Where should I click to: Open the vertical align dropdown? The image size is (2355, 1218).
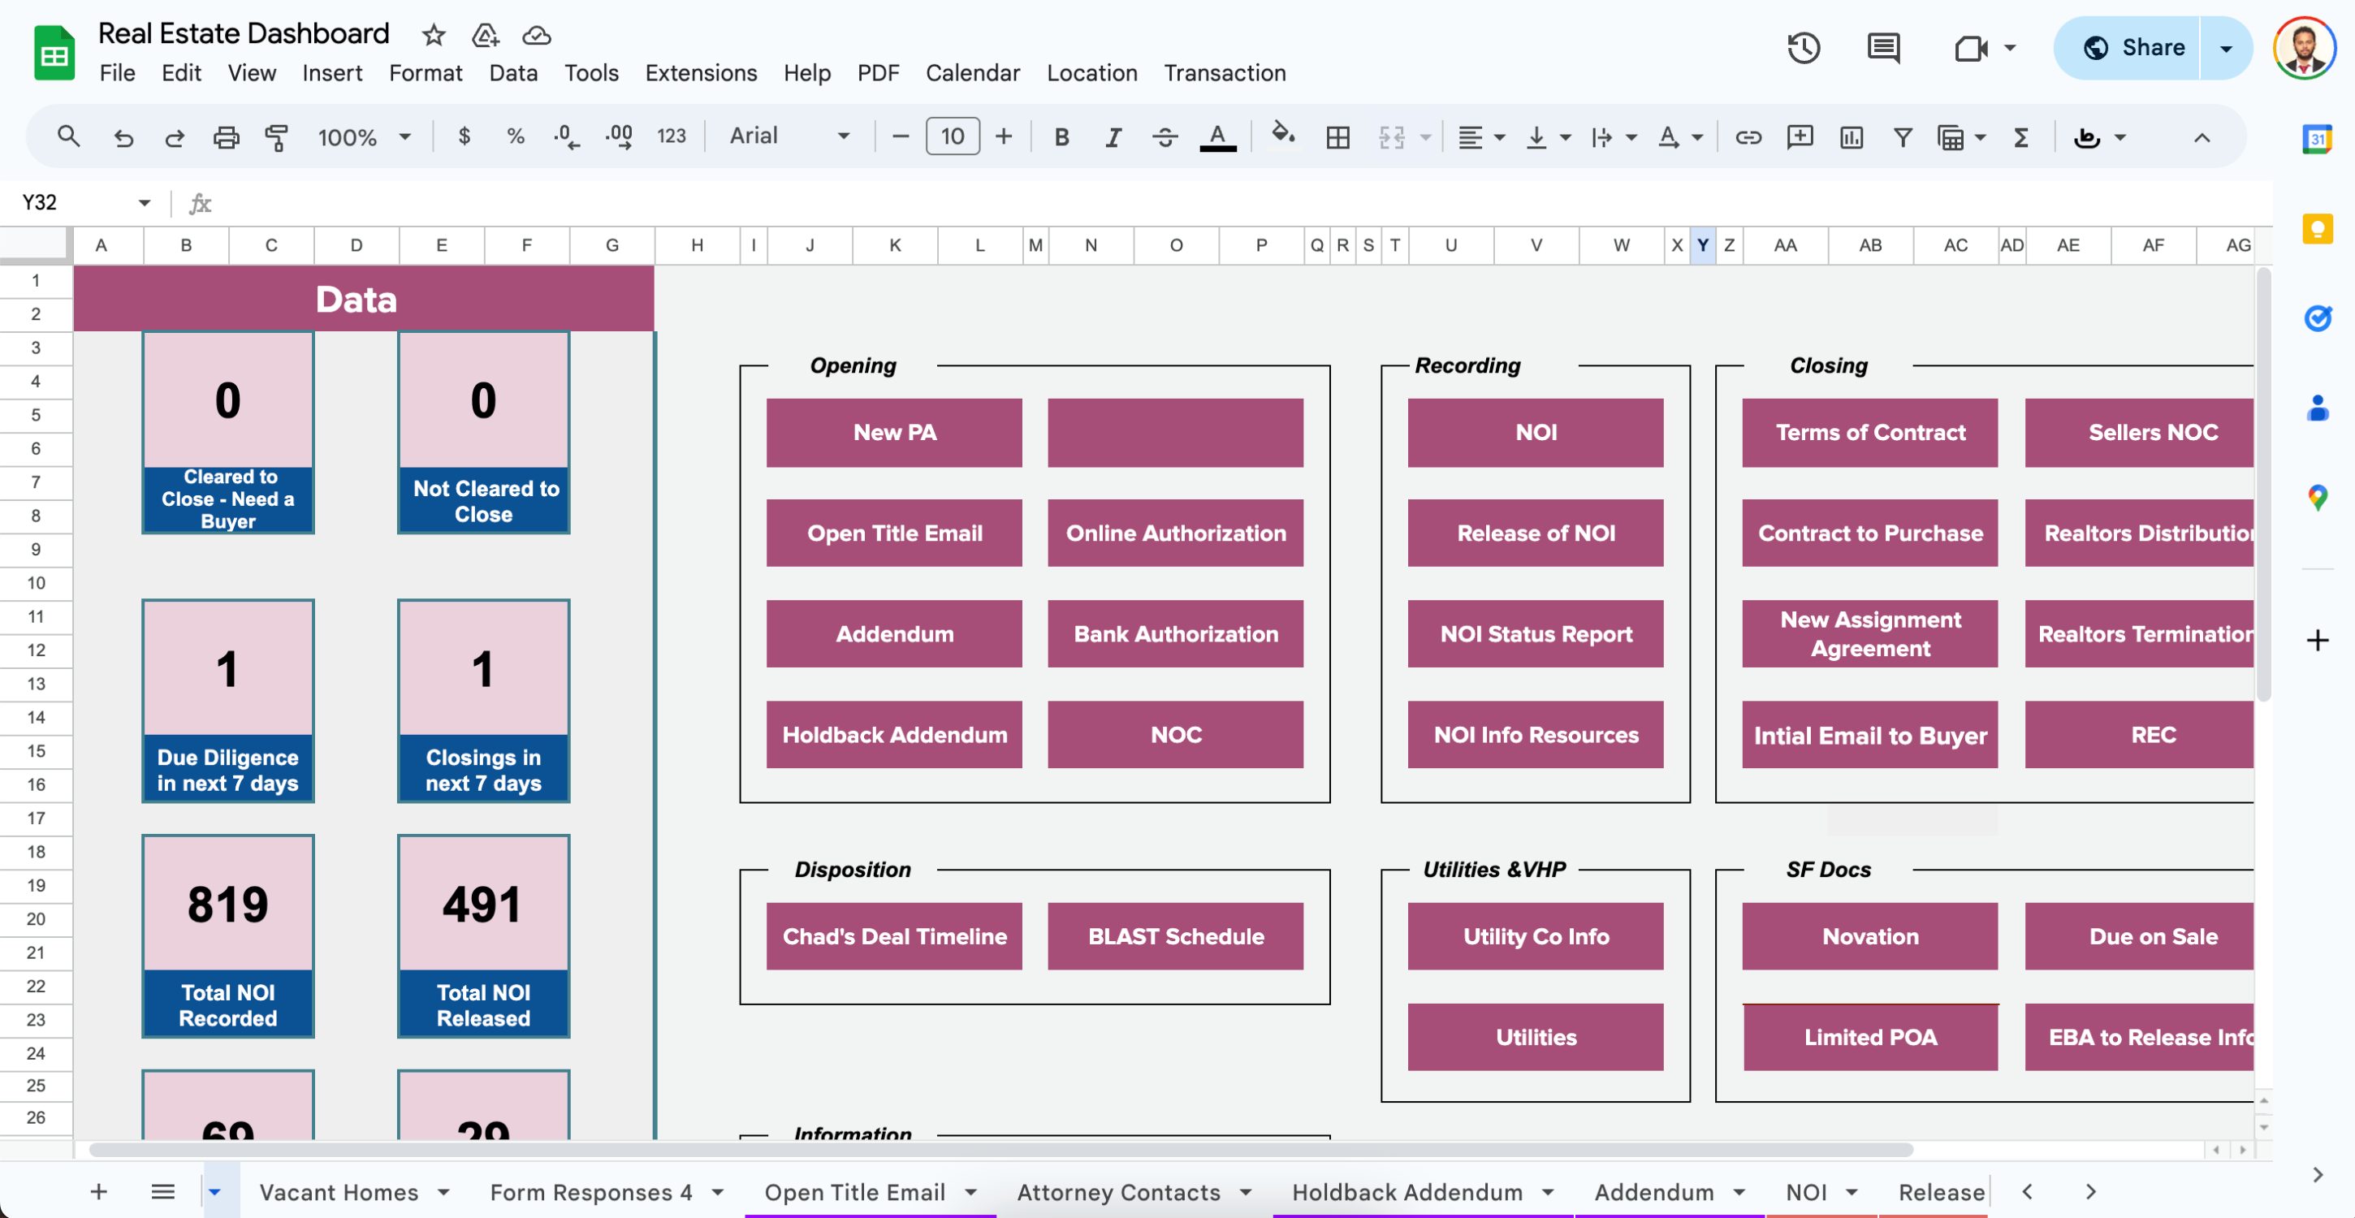[x=1548, y=137]
